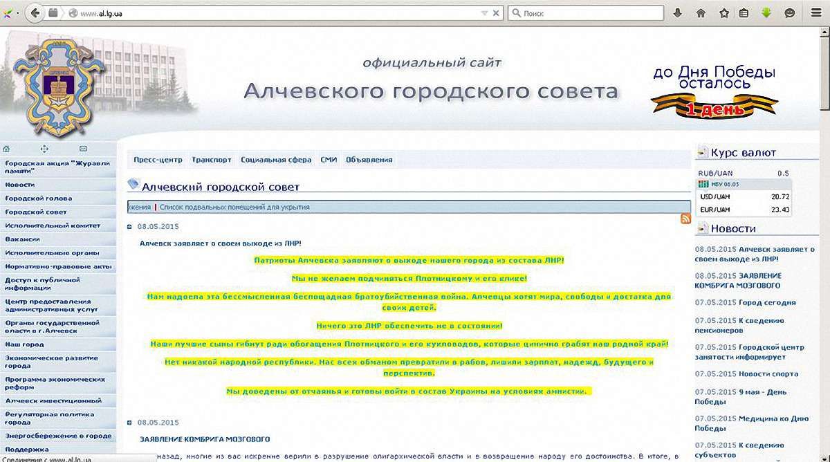Image resolution: width=830 pixels, height=462 pixels.
Task: Click the smiley face toolbar icon
Action: [789, 13]
